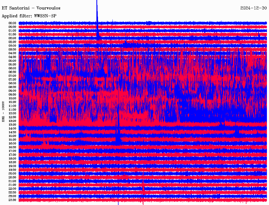Image resolution: width=269 pixels, height=205 pixels.
Task: Click the 23:30 time label
Action: tap(12, 200)
